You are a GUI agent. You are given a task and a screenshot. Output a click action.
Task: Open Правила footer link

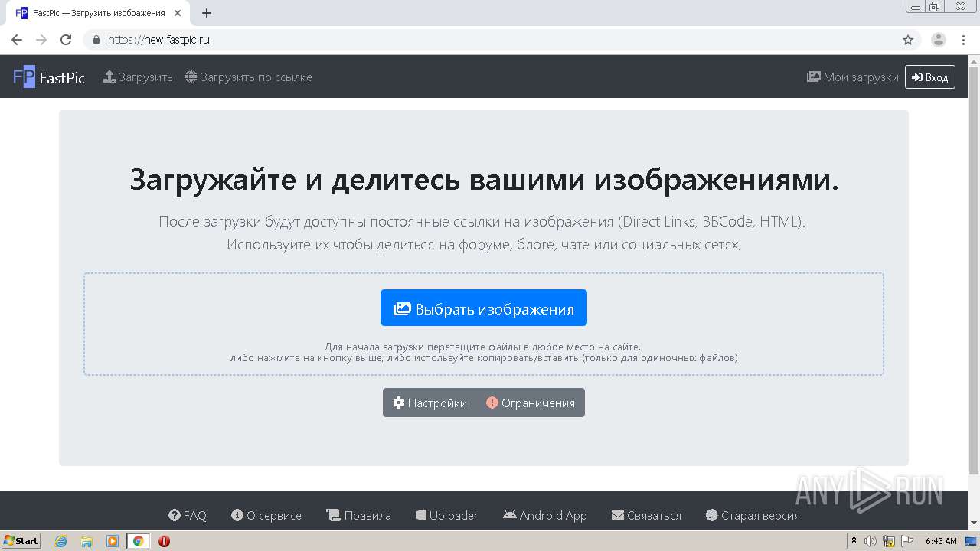(x=358, y=516)
